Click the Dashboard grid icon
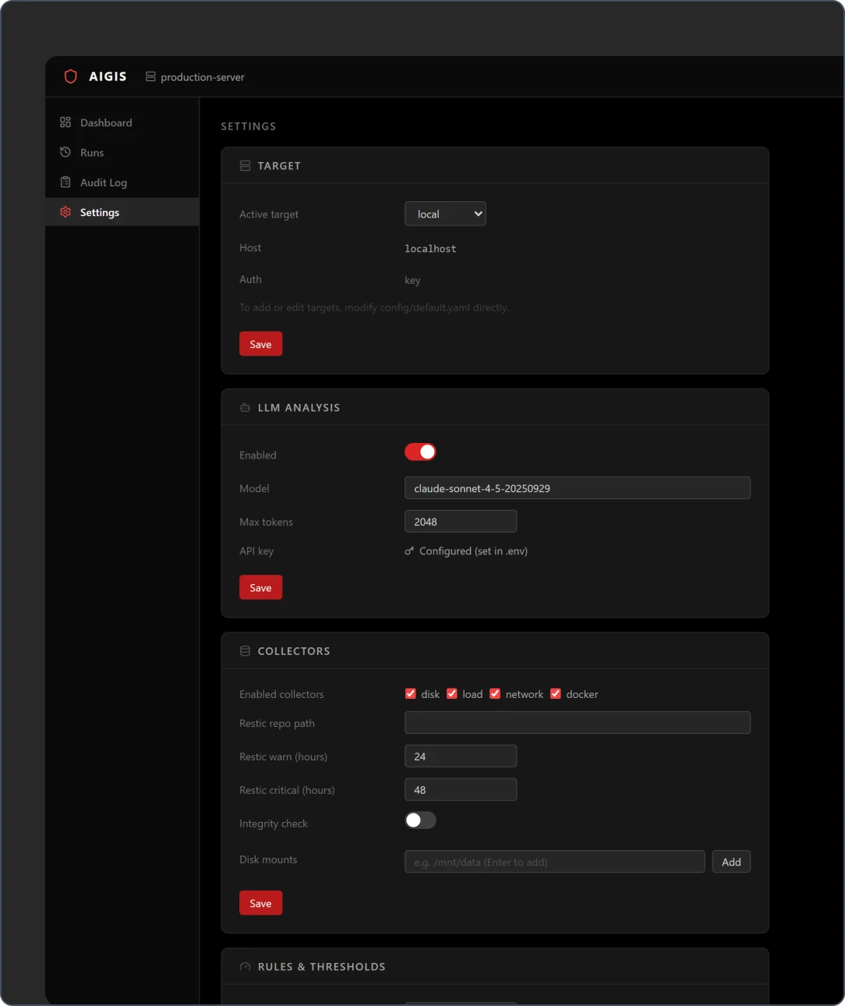The width and height of the screenshot is (845, 1006). click(x=65, y=122)
